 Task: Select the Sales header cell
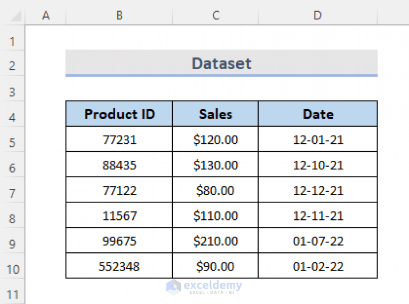[x=215, y=114]
